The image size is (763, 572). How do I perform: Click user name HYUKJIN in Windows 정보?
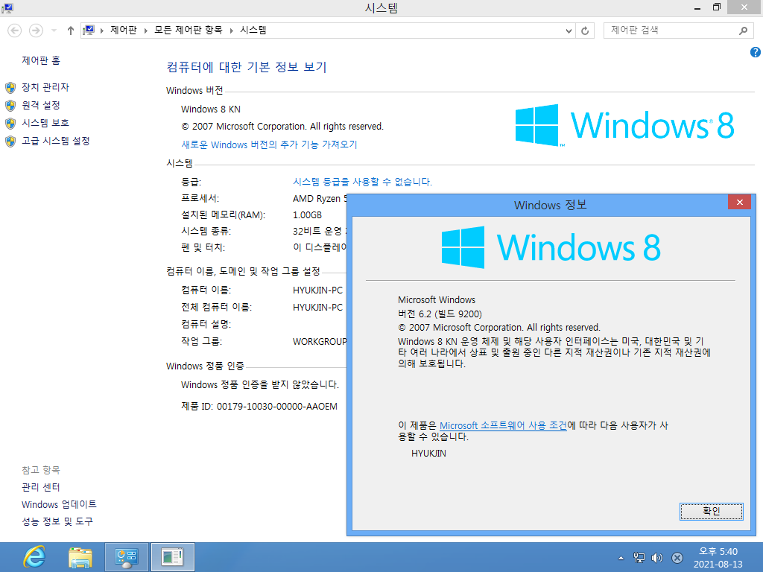(x=428, y=454)
